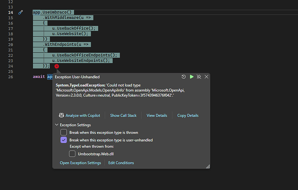Click Copy Details link
298x190 pixels.
(188, 115)
